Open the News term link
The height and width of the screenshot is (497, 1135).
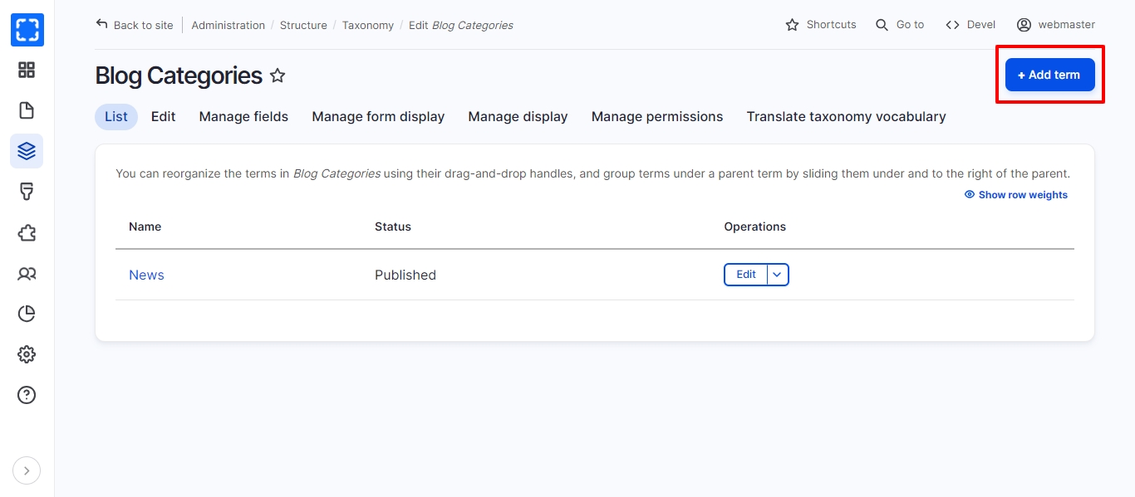146,275
